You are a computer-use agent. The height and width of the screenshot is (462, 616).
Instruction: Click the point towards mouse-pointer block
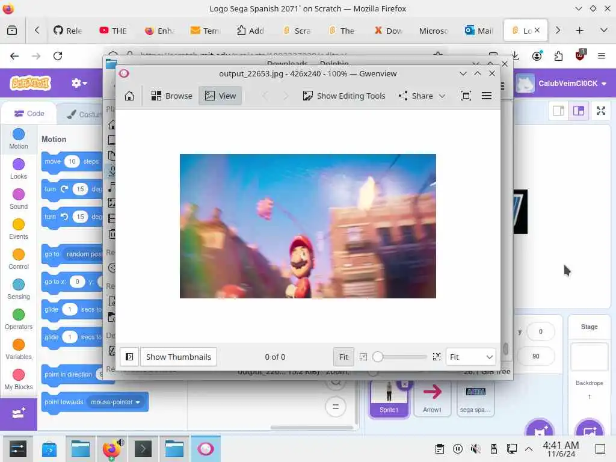pos(94,402)
